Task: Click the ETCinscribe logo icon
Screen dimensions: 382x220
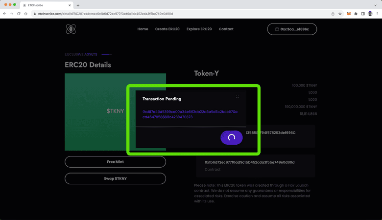Action: 71,29
